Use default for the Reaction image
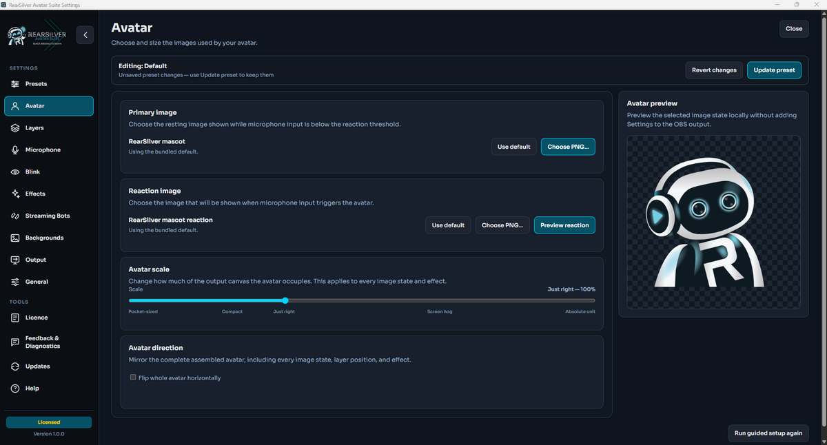This screenshot has height=445, width=827. pos(448,225)
